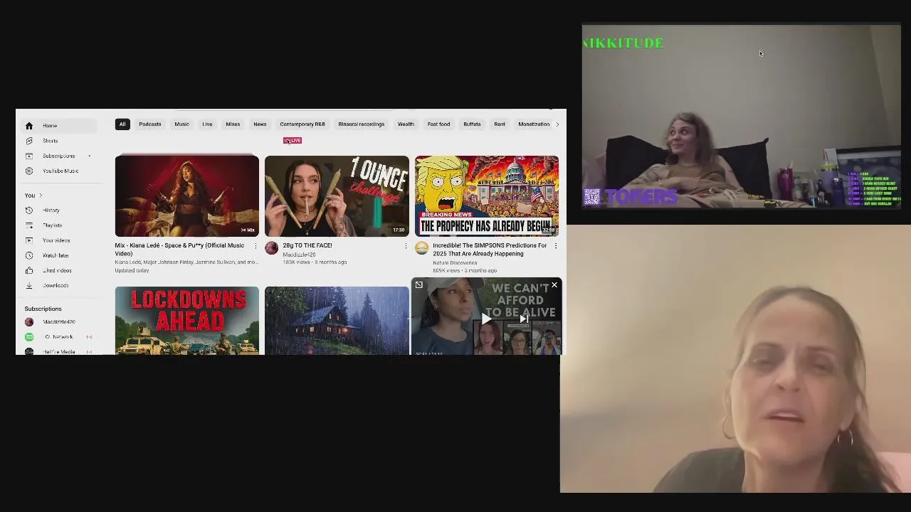The height and width of the screenshot is (512, 911).
Task: Select the Wealth filter chip
Action: pyautogui.click(x=406, y=124)
